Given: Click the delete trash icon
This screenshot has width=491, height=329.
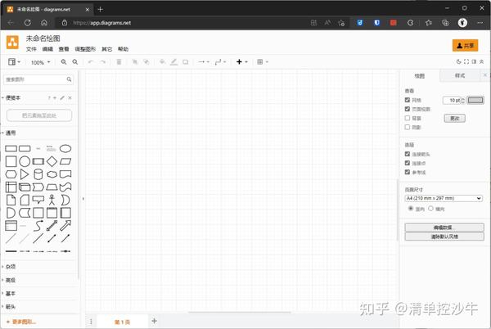Looking at the screenshot, I should click(x=119, y=62).
